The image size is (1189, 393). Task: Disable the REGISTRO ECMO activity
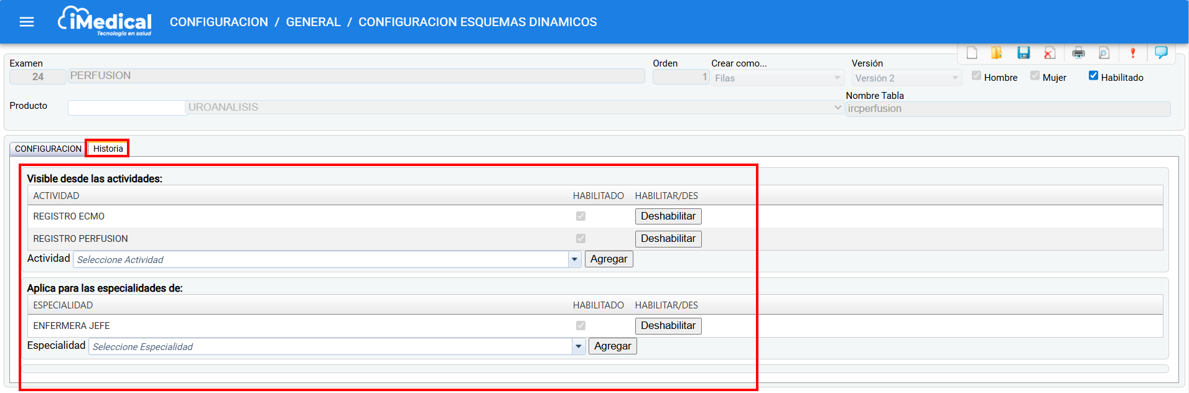(668, 216)
